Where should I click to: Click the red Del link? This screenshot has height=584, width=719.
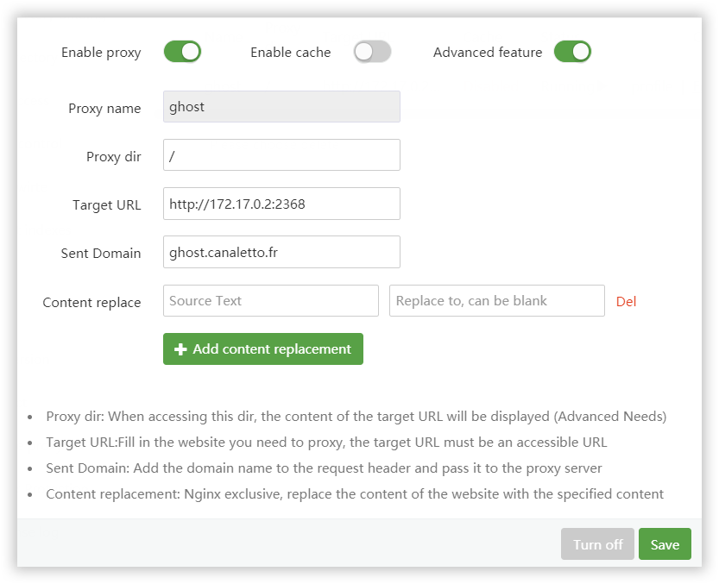tap(626, 302)
